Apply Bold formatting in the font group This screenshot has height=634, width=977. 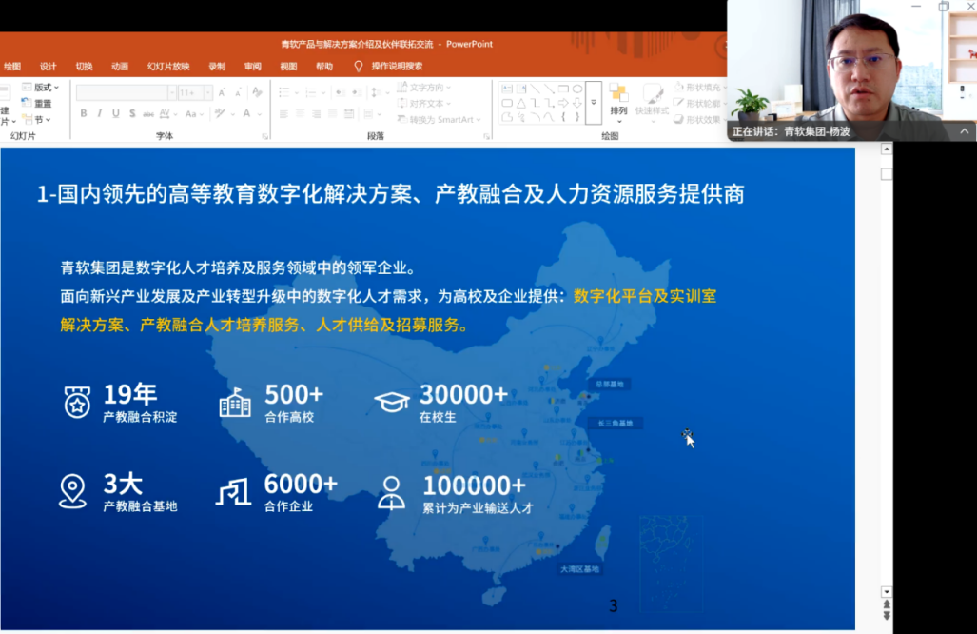click(84, 113)
